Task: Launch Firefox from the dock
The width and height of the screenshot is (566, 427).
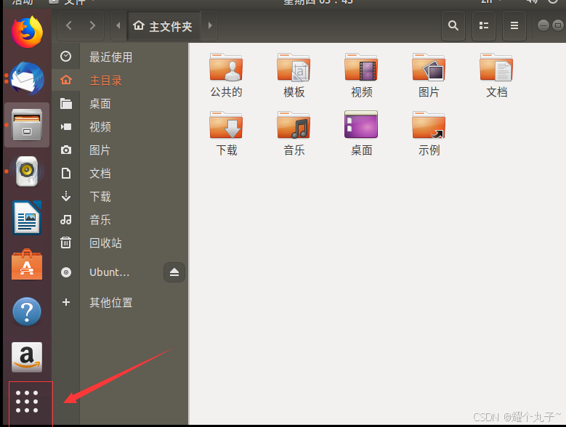Action: coord(27,32)
